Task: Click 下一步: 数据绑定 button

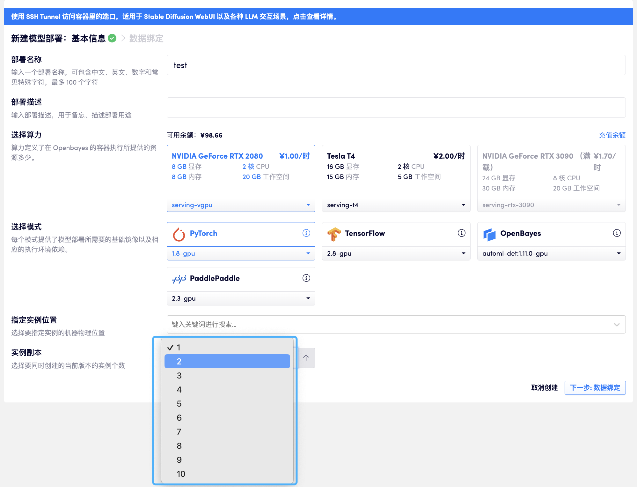Action: [x=595, y=387]
